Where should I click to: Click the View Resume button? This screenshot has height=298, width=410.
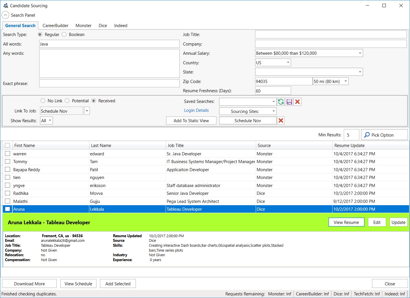(x=346, y=222)
